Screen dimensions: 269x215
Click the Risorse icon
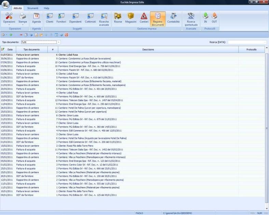118,18
